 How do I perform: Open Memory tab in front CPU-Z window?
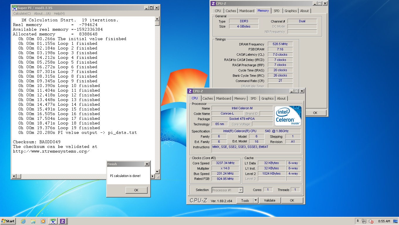240,98
